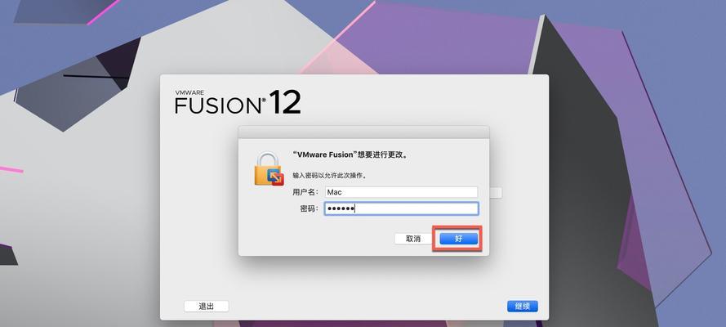Click the FUSION wordmark logo
Screen dimensions: 726x327
[218, 105]
